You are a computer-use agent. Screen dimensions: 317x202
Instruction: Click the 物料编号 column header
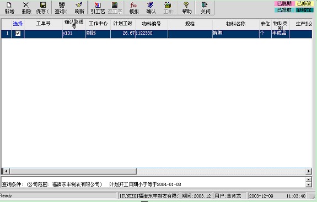152,24
